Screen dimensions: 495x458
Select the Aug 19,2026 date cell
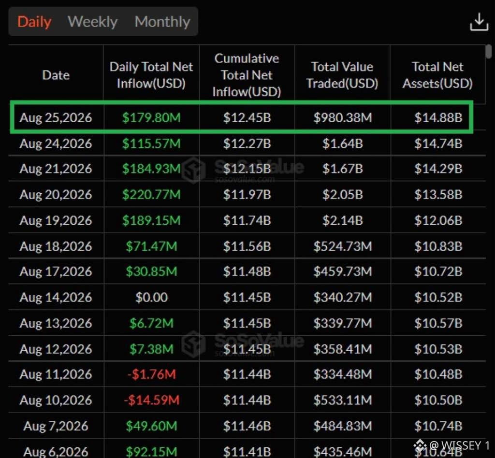pyautogui.click(x=56, y=220)
